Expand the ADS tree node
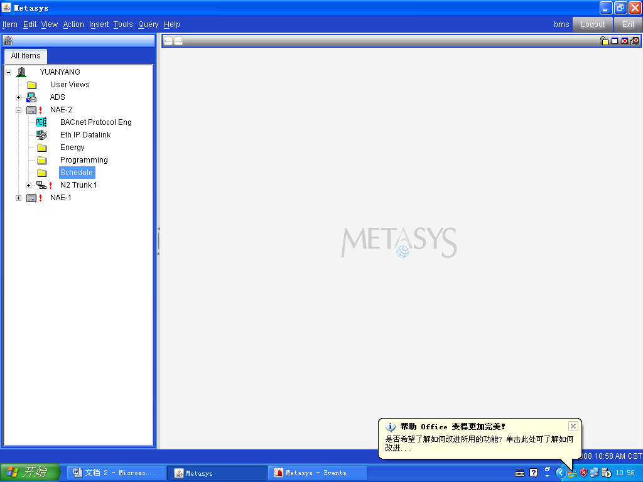Image resolution: width=643 pixels, height=482 pixels. tap(19, 97)
